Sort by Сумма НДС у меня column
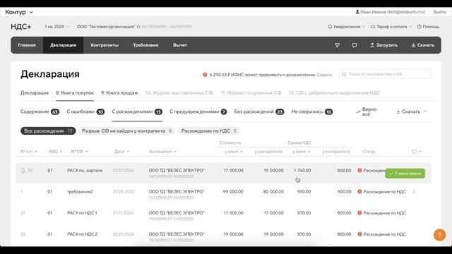This screenshot has height=254, width=452. coord(302,152)
